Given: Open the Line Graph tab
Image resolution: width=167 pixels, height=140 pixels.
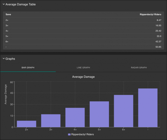Looking at the screenshot, I should pyautogui.click(x=83, y=68).
